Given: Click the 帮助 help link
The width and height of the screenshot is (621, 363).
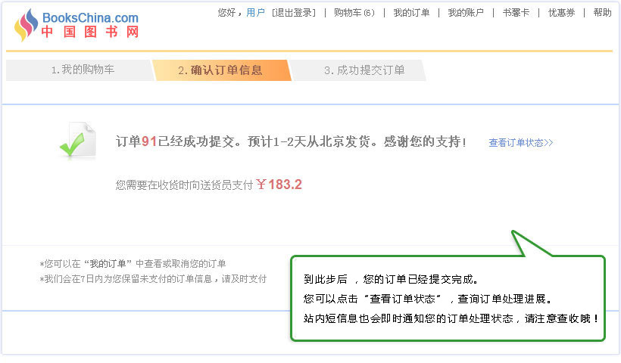Looking at the screenshot, I should click(602, 13).
